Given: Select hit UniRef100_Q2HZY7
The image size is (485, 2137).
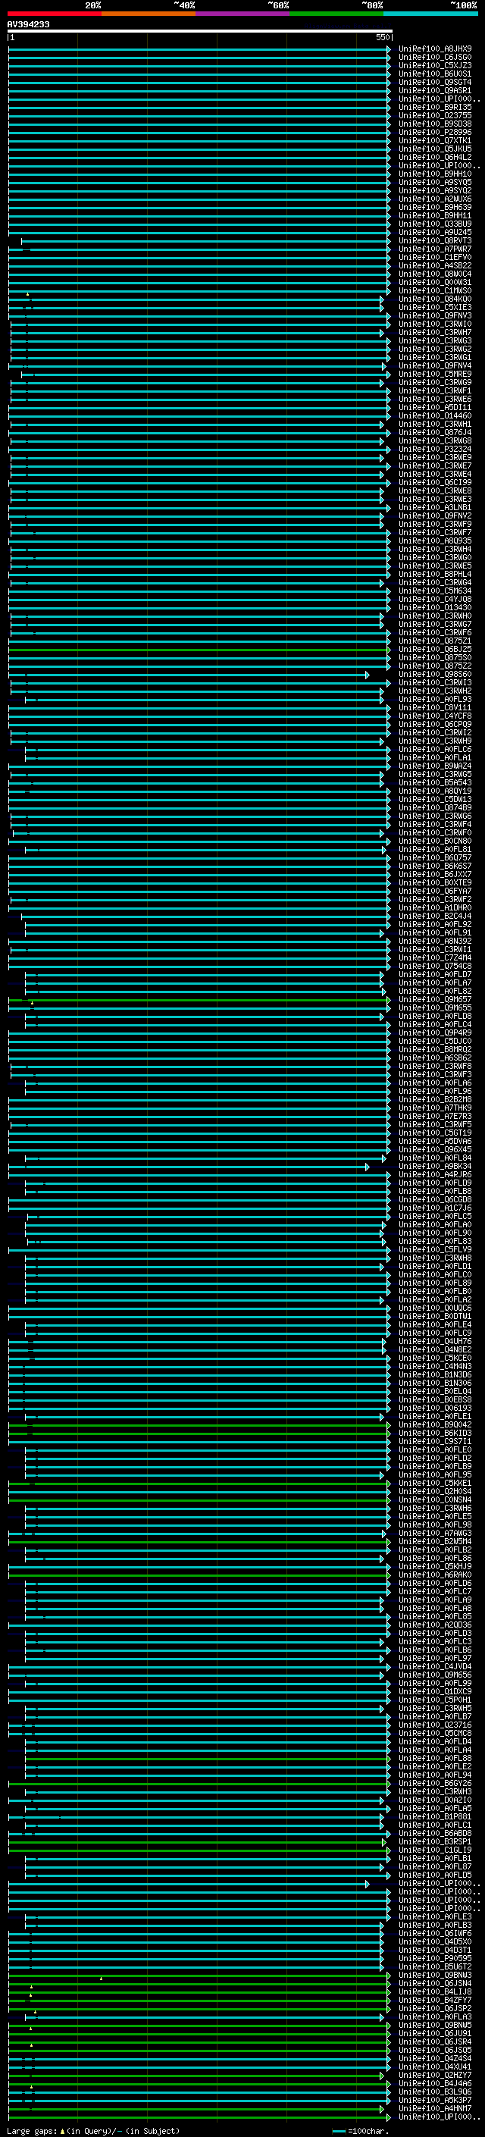Looking at the screenshot, I should 435,2074.
